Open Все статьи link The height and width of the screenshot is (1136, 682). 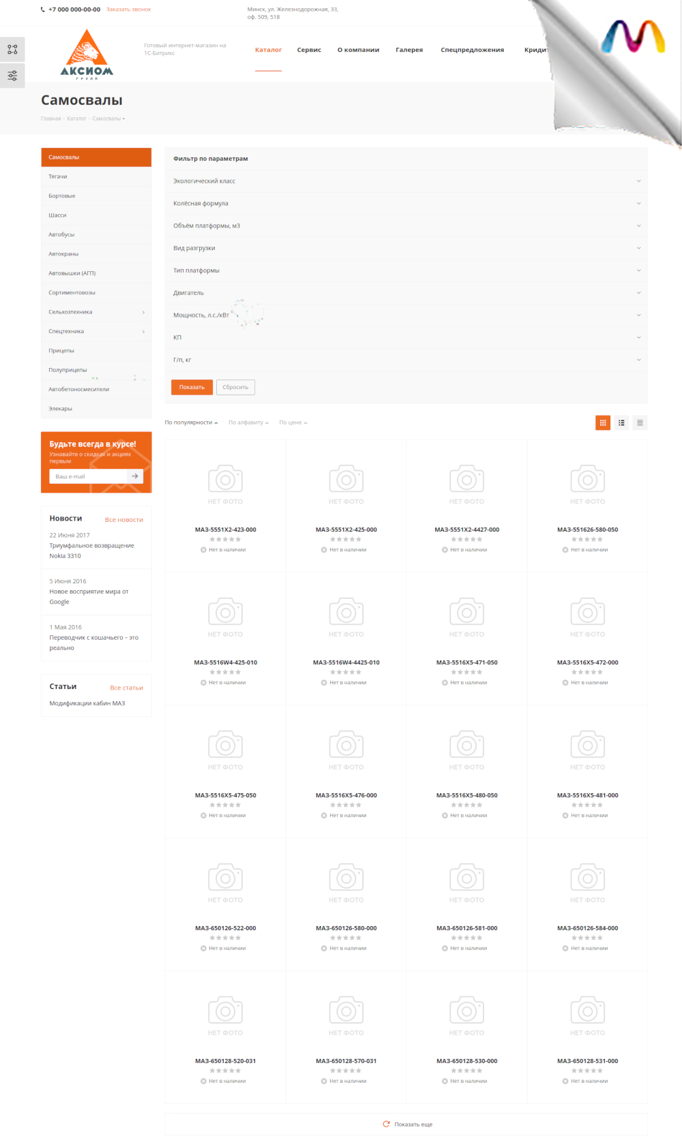point(127,688)
